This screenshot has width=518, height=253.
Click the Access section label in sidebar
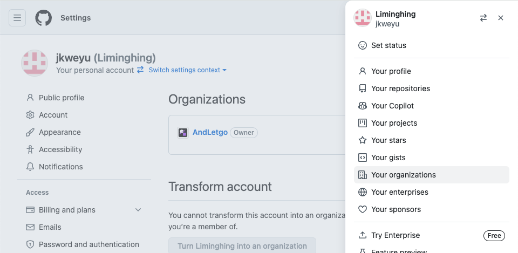coord(37,192)
